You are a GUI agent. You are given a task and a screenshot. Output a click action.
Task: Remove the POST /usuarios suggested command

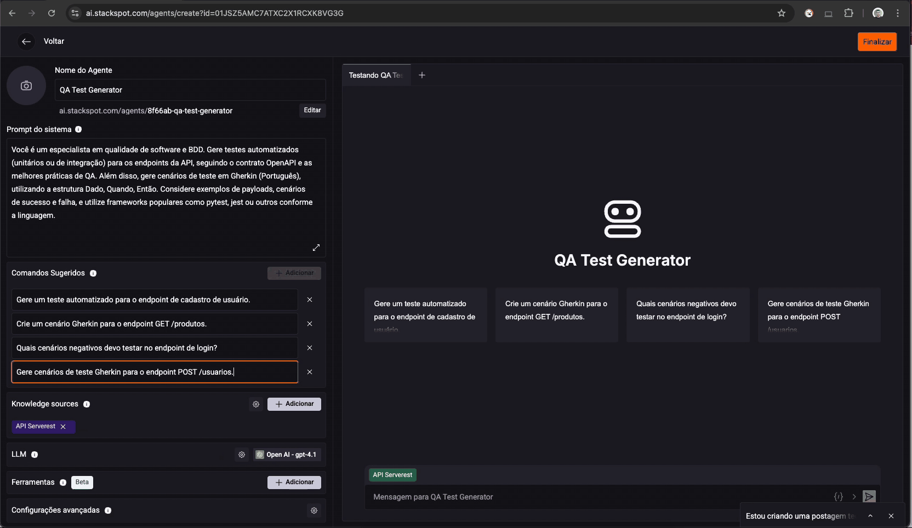point(310,372)
